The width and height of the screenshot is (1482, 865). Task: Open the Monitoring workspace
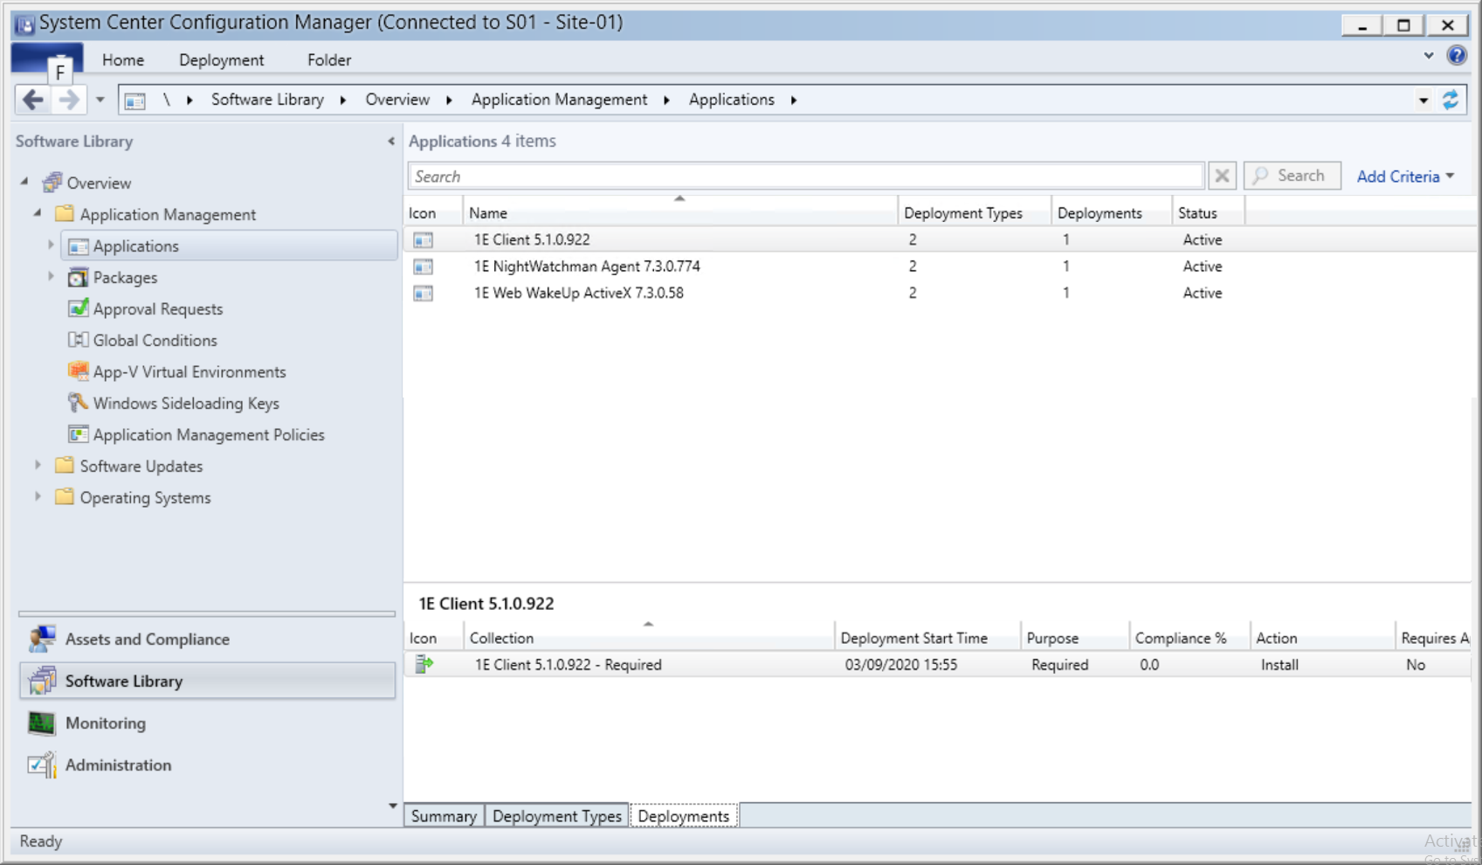tap(105, 723)
